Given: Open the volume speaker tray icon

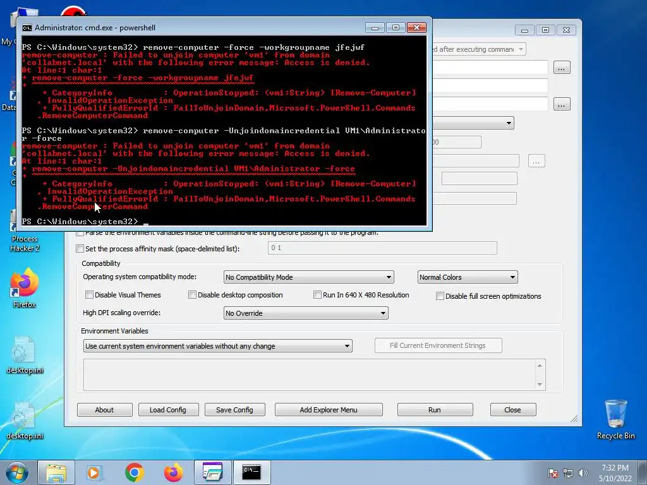Looking at the screenshot, I should coord(583,473).
